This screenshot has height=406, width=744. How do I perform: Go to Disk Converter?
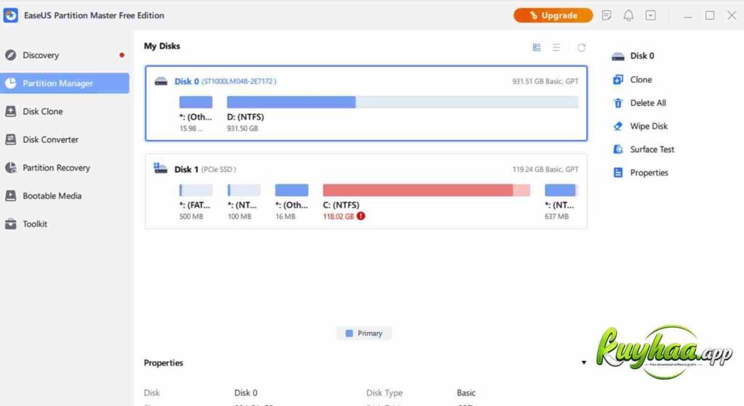coord(65,139)
